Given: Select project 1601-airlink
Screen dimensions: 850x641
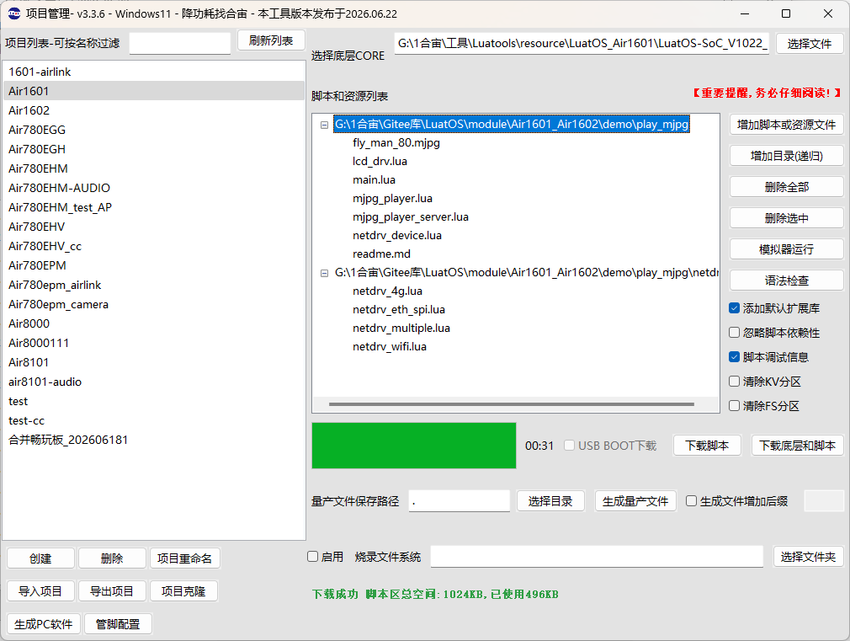Looking at the screenshot, I should [154, 72].
